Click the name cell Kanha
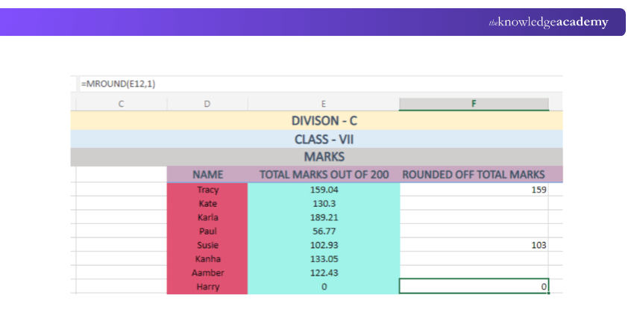Screen dimensions: 634x336 pyautogui.click(x=207, y=258)
